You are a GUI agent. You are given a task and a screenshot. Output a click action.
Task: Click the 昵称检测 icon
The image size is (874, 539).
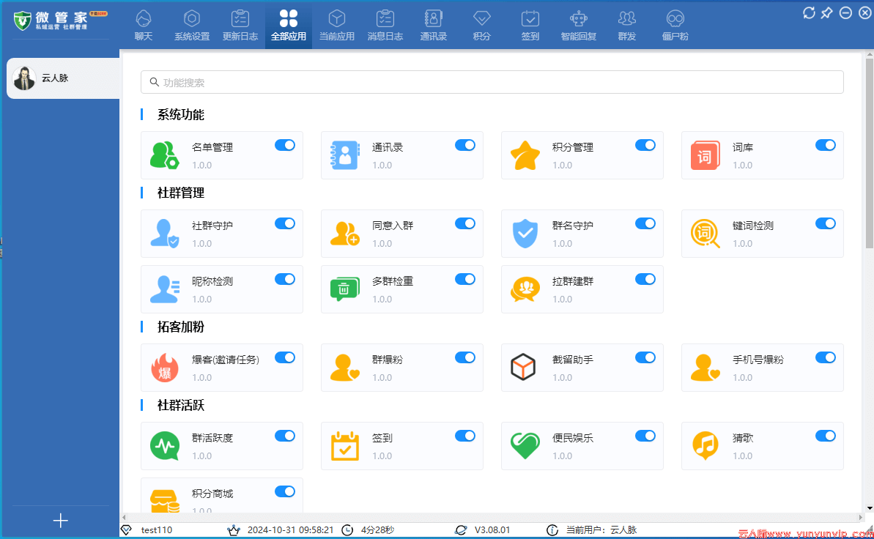point(164,289)
